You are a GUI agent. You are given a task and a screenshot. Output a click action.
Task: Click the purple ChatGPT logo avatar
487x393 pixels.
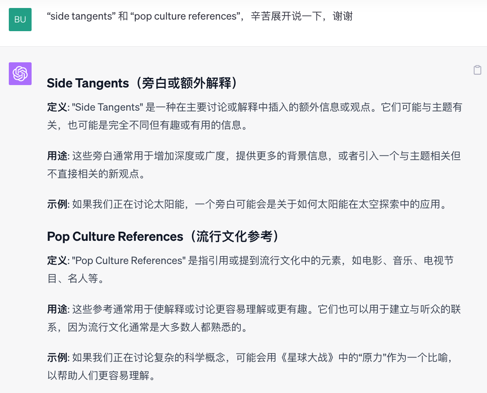(20, 73)
